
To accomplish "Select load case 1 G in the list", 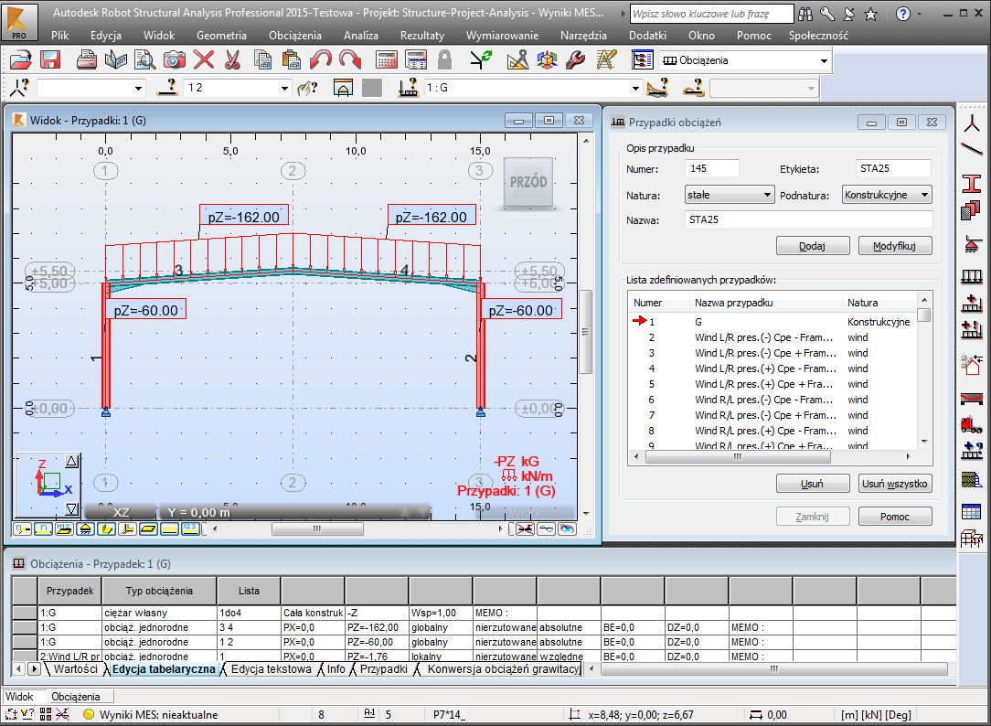I will click(699, 322).
